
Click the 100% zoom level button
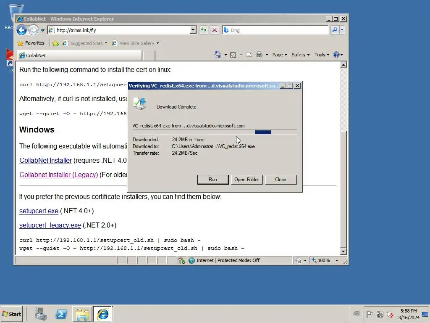[321, 260]
